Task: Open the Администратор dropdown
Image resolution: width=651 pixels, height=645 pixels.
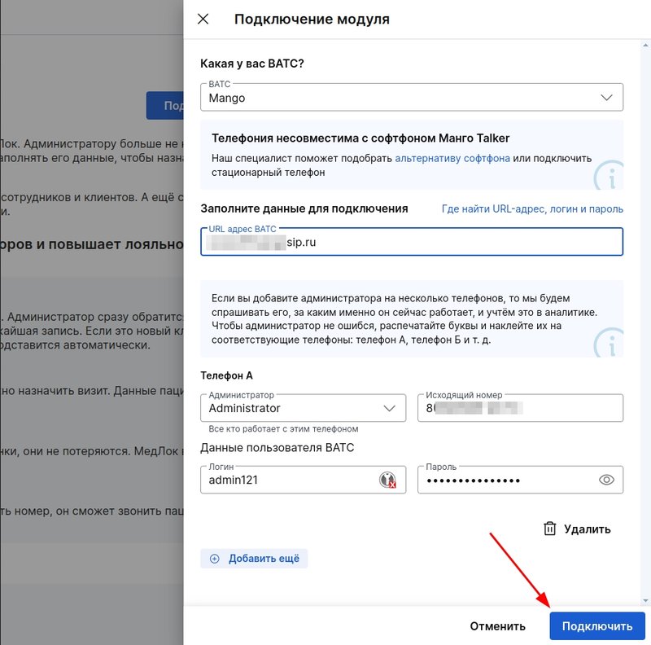Action: click(x=303, y=408)
